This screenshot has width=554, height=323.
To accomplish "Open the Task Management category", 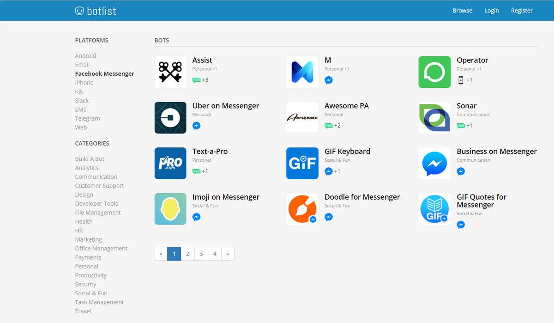I will point(100,302).
